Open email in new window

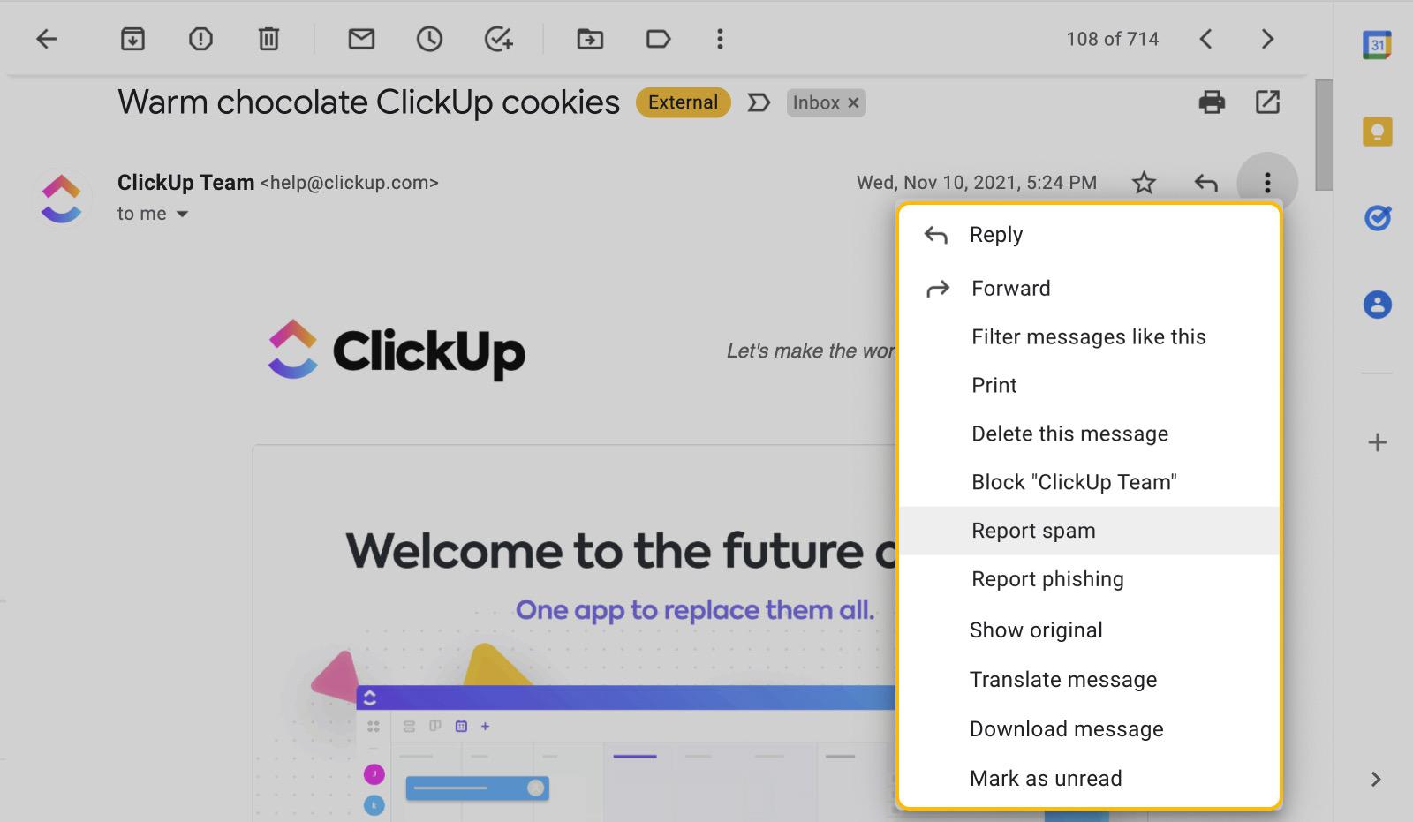(x=1267, y=102)
